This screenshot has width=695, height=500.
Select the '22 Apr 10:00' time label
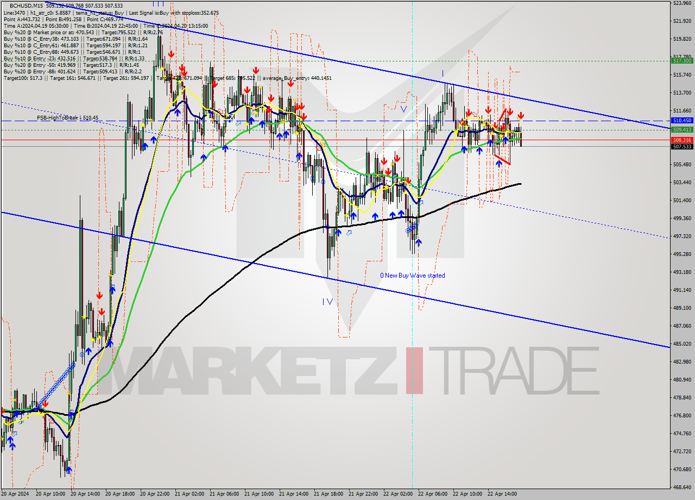468,495
